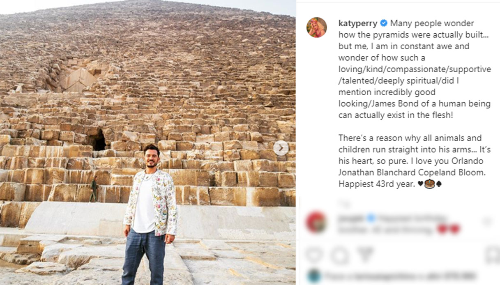Open the commenter's red profile avatar

pos(316,223)
